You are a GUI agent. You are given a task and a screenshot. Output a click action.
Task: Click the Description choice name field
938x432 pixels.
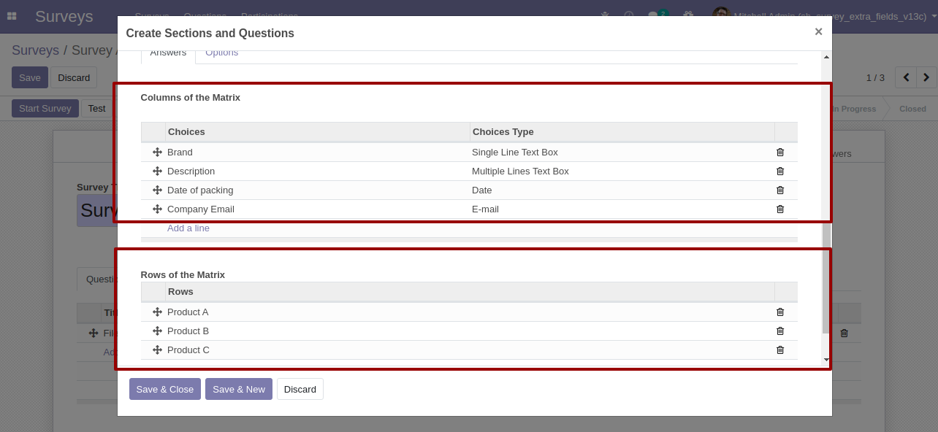tap(191, 171)
